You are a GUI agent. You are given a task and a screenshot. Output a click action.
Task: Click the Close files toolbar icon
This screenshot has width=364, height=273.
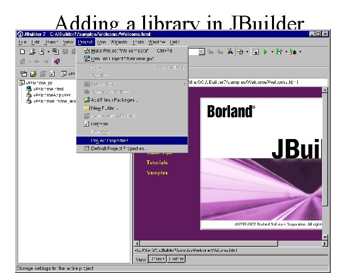[56, 51]
